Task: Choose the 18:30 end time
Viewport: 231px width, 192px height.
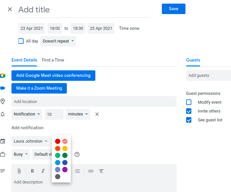Action: pyautogui.click(x=78, y=28)
